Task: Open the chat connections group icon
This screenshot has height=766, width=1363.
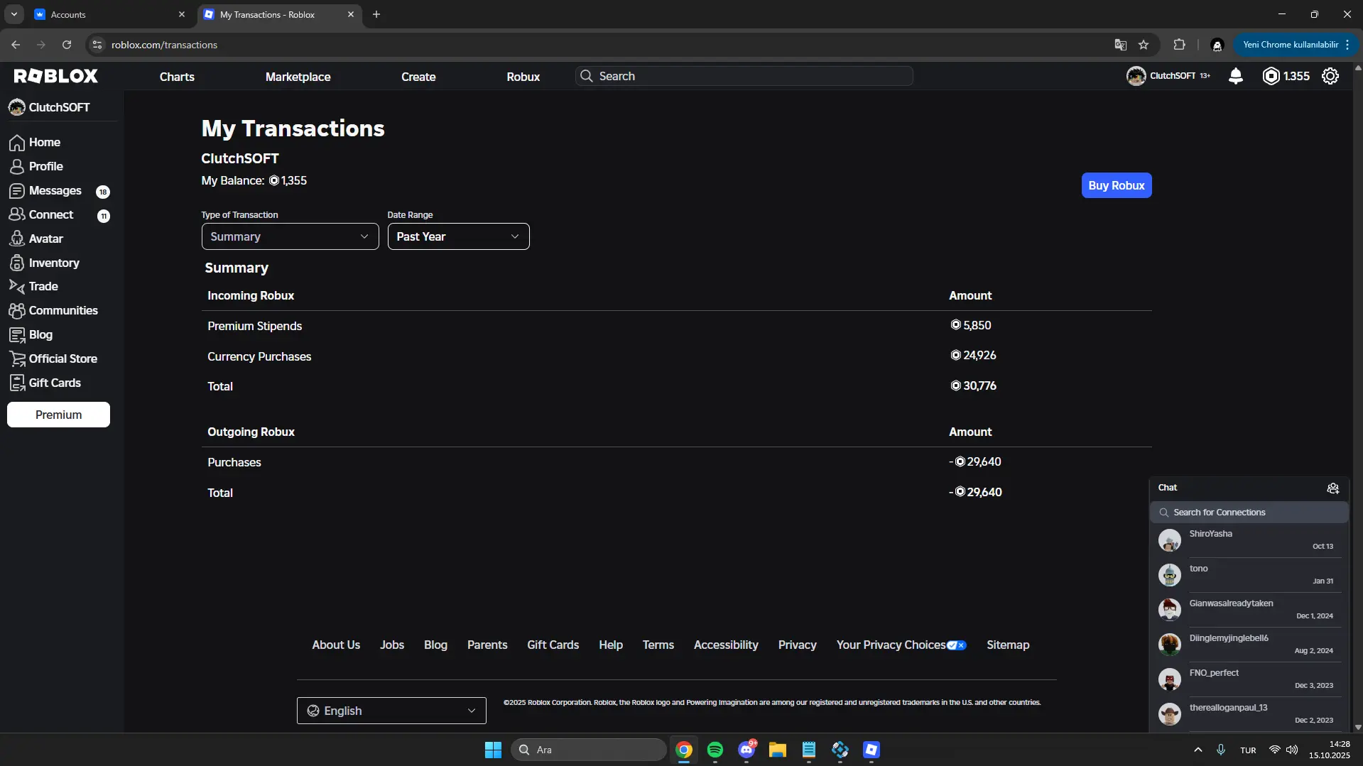Action: point(1332,488)
